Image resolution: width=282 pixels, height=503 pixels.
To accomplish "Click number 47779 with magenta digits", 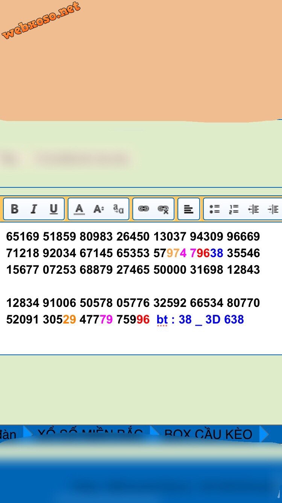I will 96,319.
